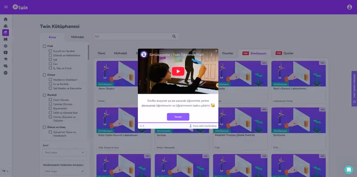Open the YouTube video three-dot options
The height and width of the screenshot is (177, 357).
pos(211,55)
